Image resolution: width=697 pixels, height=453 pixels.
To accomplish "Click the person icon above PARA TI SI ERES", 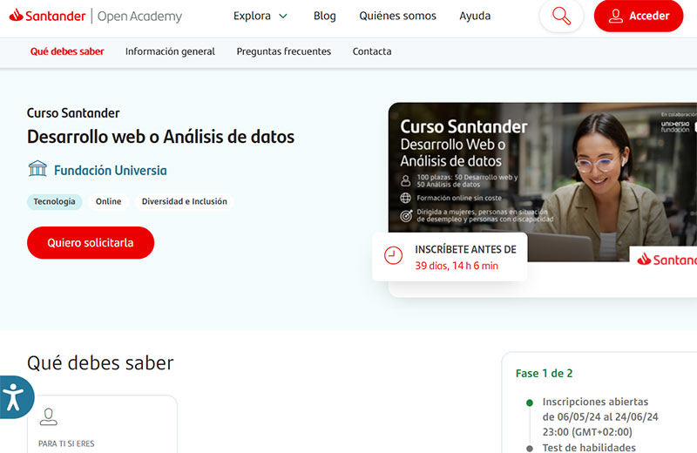I will [49, 416].
